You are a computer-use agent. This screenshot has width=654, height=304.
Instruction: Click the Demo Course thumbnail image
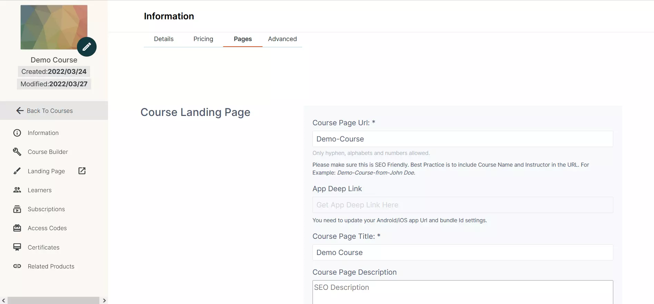[x=54, y=27]
